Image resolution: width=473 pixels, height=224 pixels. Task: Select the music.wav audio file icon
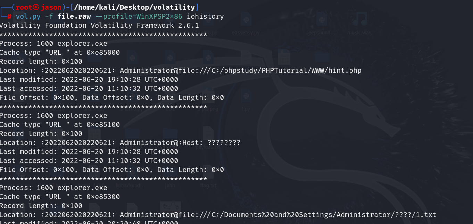pos(359,21)
